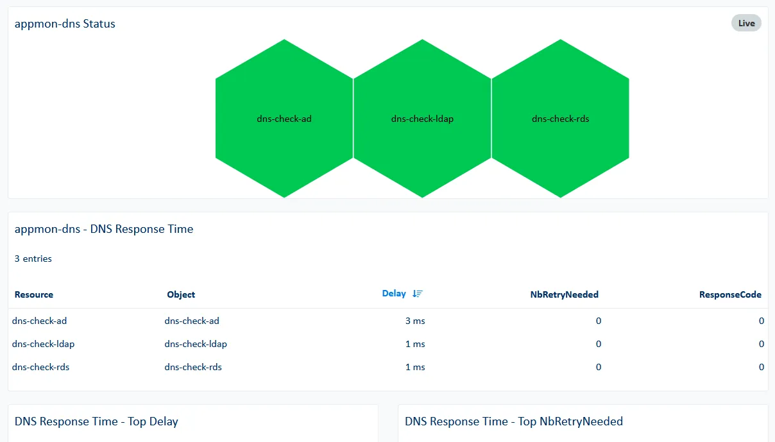Viewport: 775px width, 442px height.
Task: Sort by the ResponseCode column header
Action: (x=730, y=294)
